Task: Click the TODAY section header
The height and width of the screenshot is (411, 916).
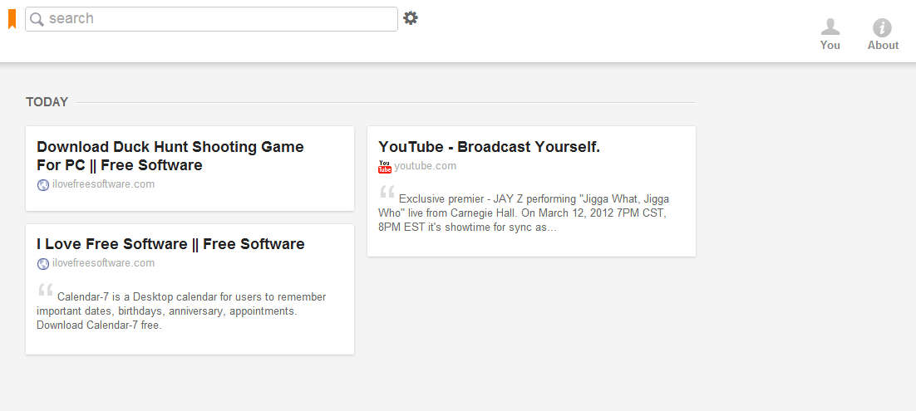Action: point(47,102)
